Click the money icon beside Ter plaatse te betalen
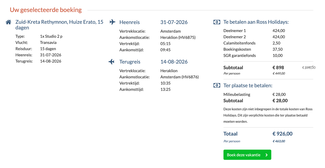This screenshot has width=325, height=168. (217, 85)
